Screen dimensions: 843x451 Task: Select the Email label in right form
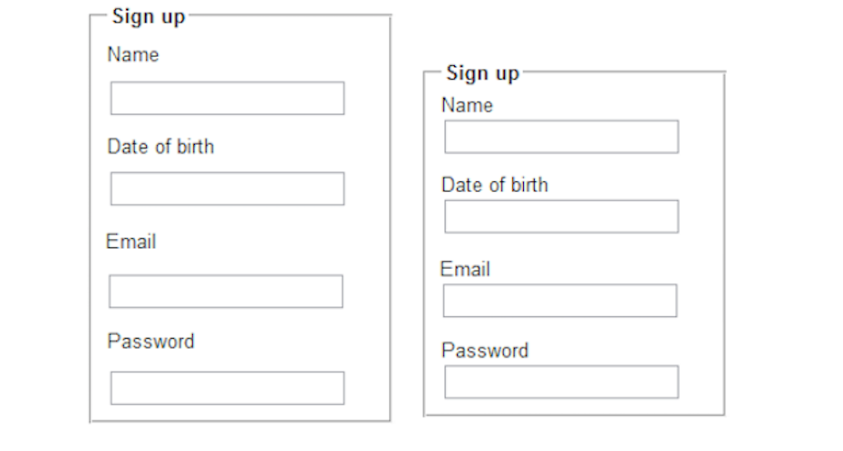[465, 270]
